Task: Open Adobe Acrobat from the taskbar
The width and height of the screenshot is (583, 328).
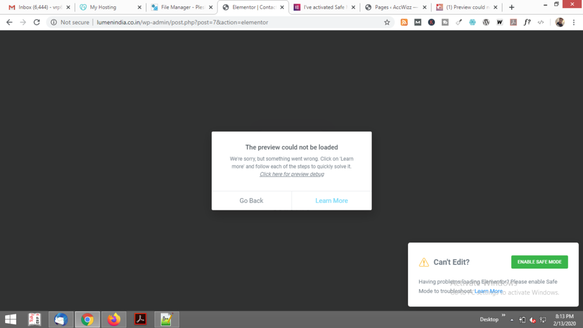Action: 140,319
